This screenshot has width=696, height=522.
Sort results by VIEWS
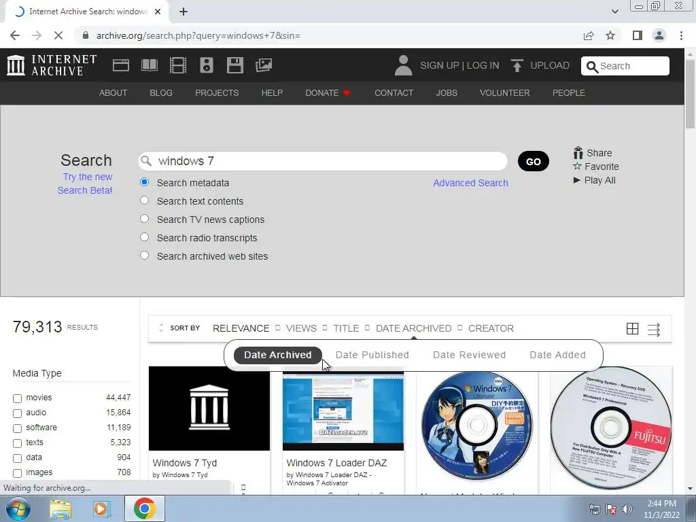pos(301,328)
